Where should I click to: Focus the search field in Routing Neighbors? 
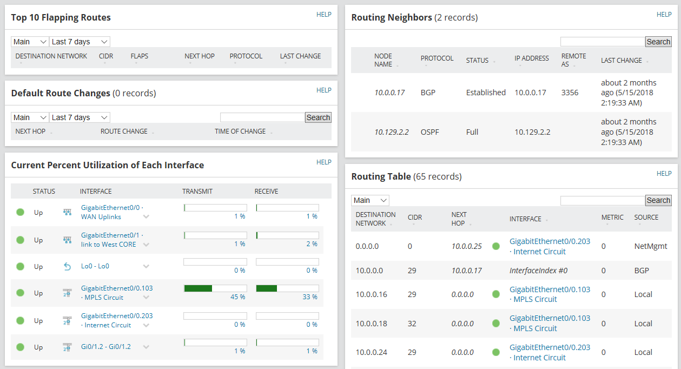(603, 42)
